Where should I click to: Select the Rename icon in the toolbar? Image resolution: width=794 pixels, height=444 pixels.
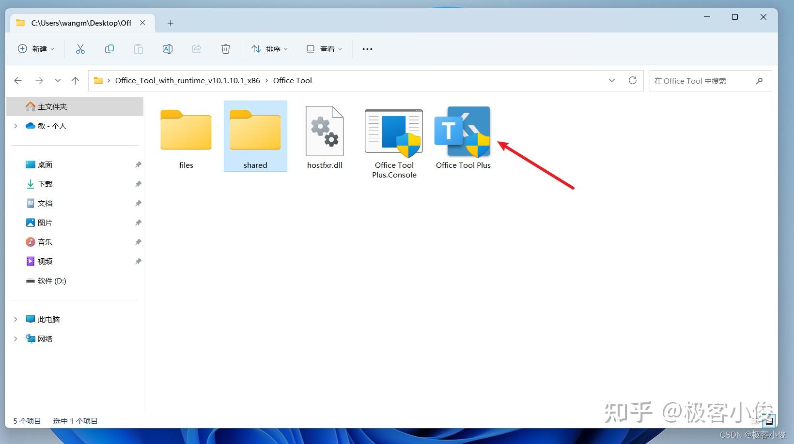[167, 48]
